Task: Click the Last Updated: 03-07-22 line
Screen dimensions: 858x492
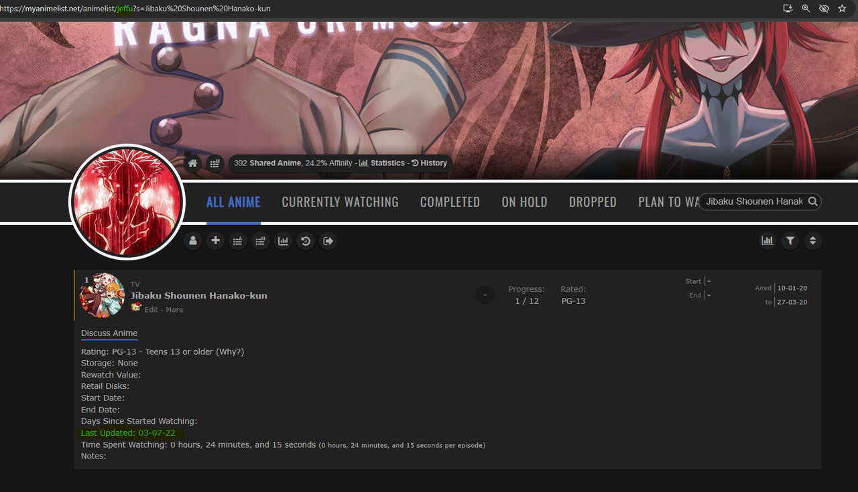Action: 128,433
